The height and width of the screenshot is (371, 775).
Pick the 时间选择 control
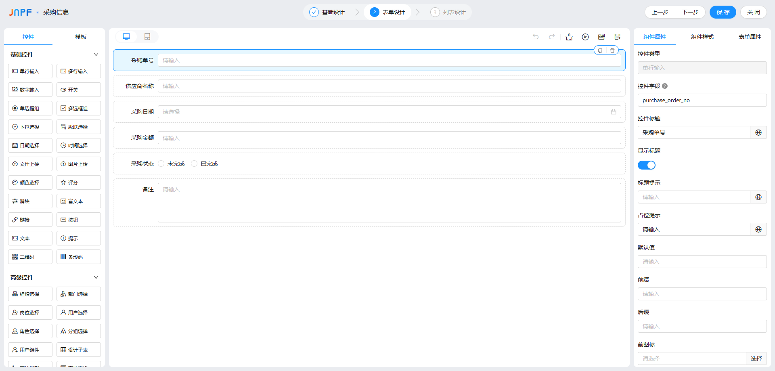click(79, 145)
